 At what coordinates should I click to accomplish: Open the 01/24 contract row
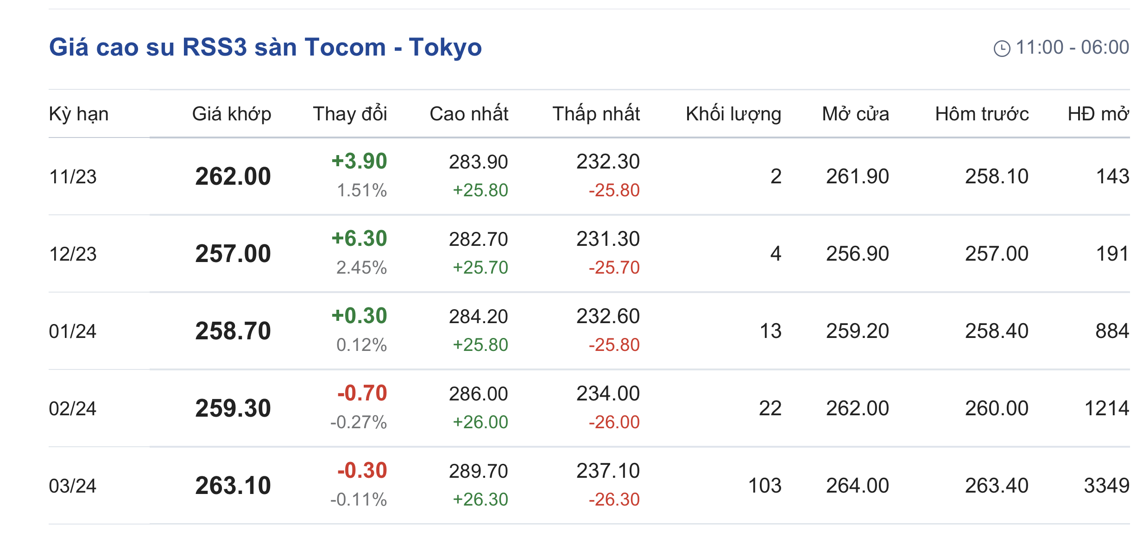click(73, 331)
